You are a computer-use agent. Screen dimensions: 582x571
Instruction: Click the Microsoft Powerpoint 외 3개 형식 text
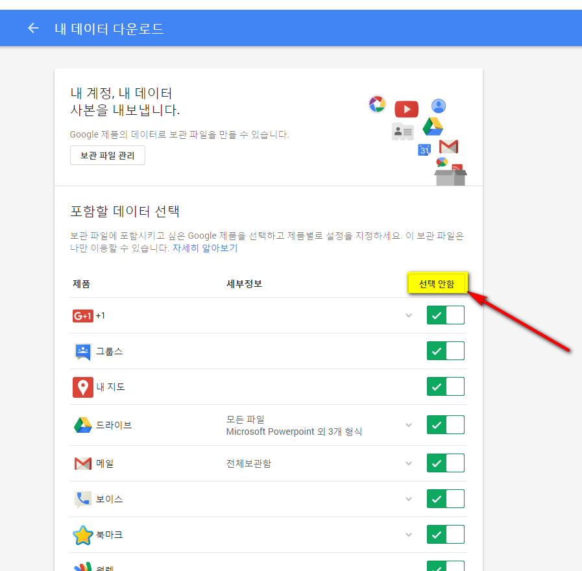click(294, 431)
